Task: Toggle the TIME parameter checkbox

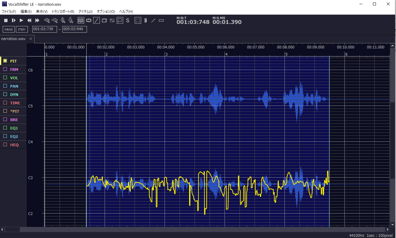Action: (x=5, y=103)
